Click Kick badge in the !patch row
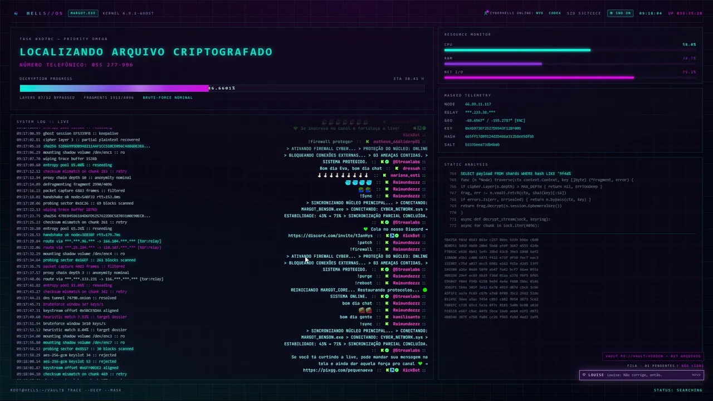 [x=387, y=243]
